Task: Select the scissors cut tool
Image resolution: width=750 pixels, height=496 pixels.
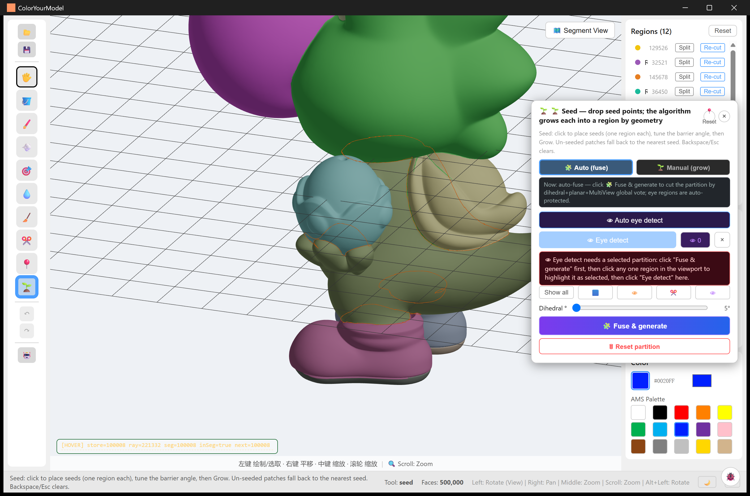Action: [x=27, y=240]
